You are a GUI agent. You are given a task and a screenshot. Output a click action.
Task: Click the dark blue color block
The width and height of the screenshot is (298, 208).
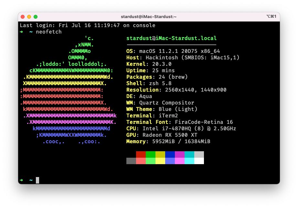(x=170, y=154)
